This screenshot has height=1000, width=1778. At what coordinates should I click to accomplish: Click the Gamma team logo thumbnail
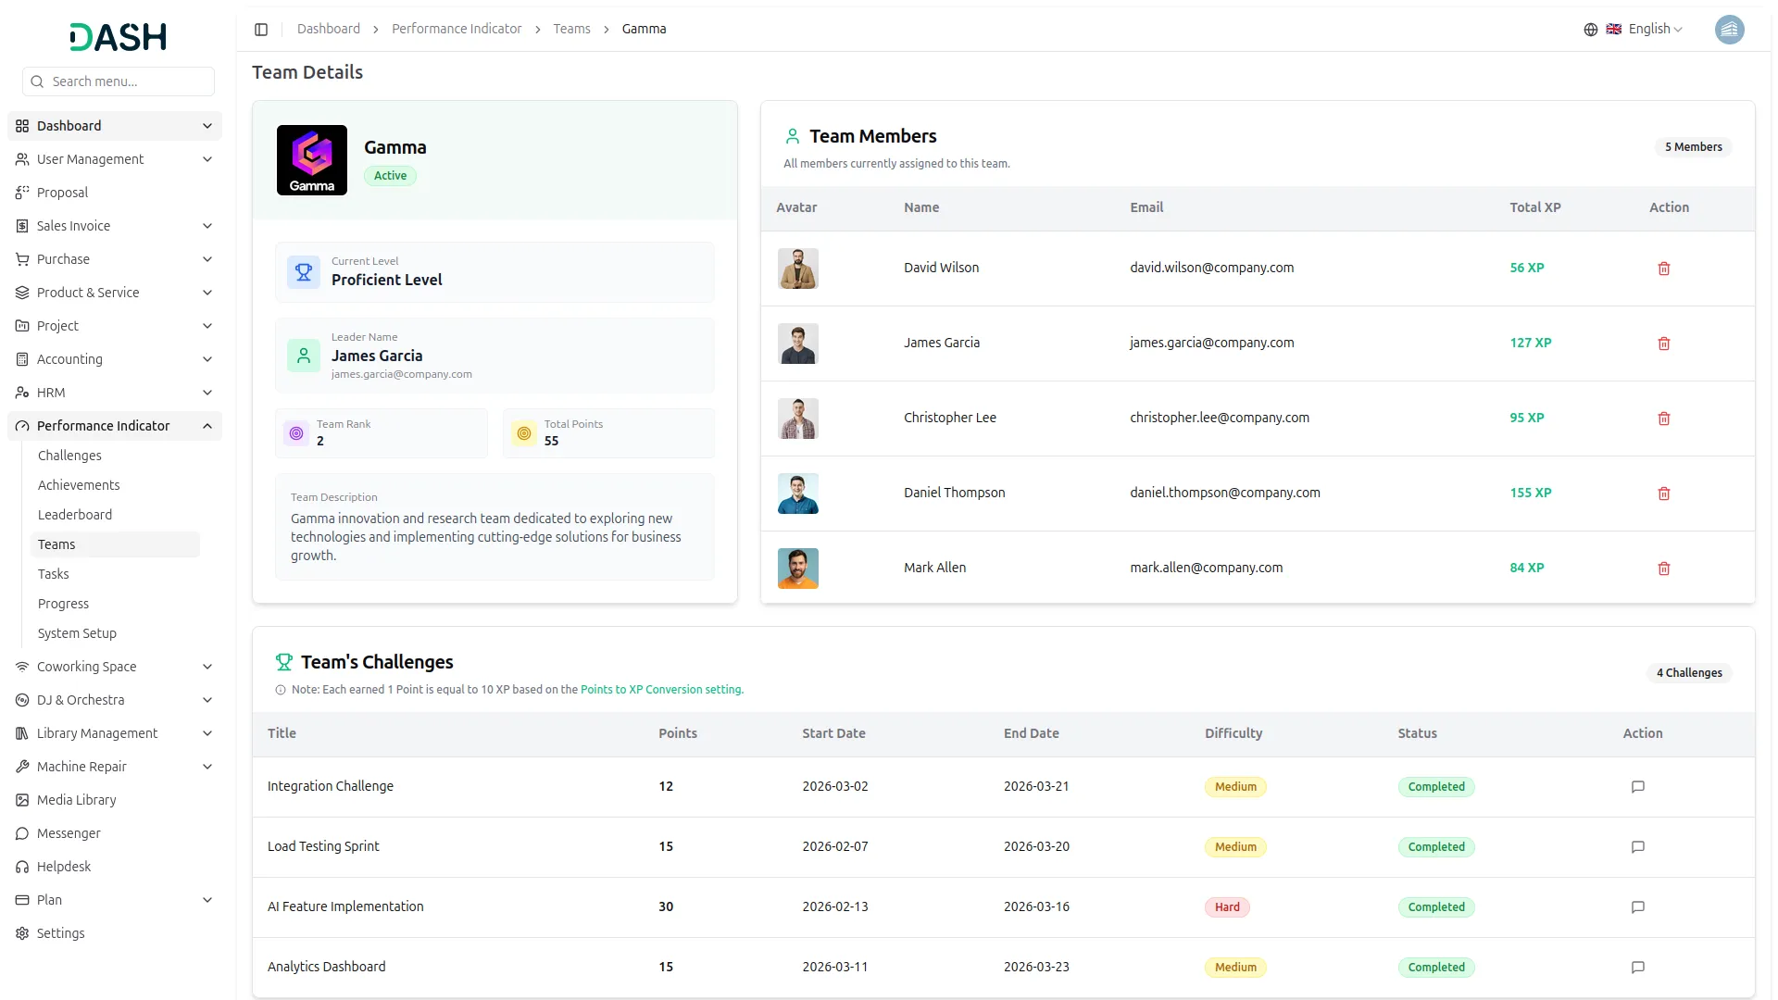point(312,160)
